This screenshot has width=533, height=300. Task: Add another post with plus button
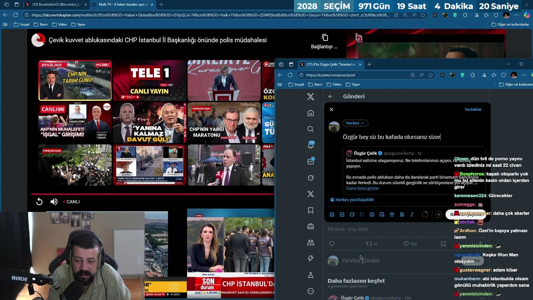pos(438,215)
